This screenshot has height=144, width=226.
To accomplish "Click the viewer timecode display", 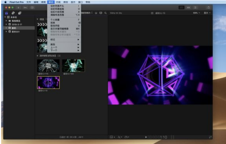I will point(158,137).
